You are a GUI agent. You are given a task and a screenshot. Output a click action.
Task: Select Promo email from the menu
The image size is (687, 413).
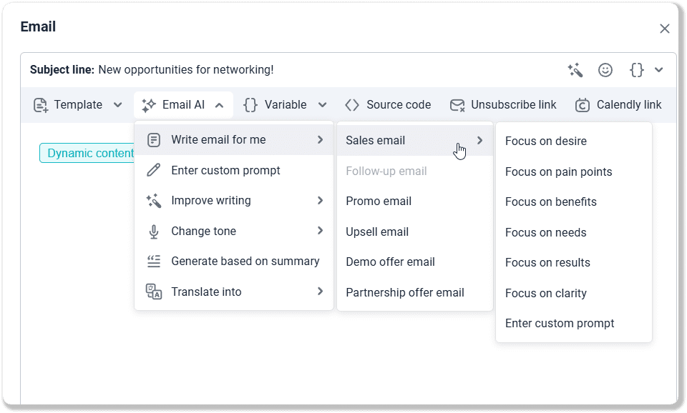pos(379,201)
